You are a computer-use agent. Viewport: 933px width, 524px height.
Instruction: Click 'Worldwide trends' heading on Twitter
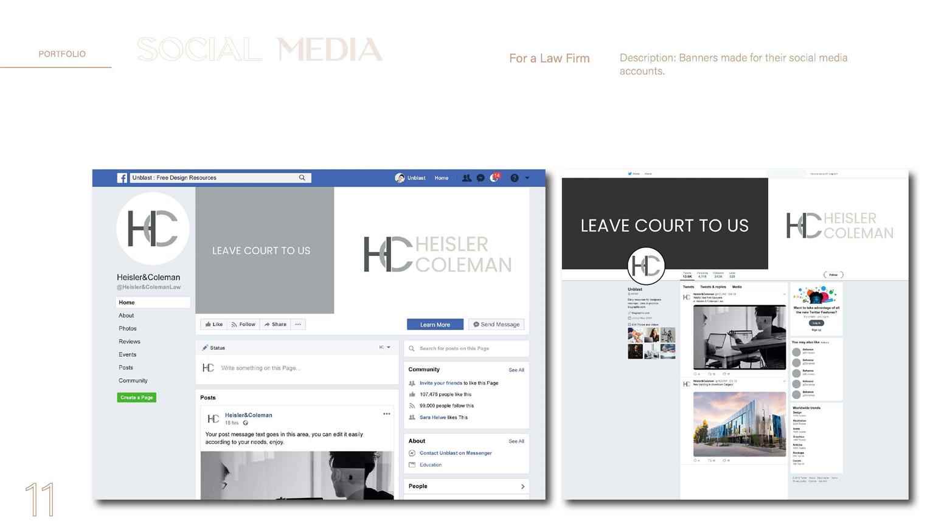tap(806, 408)
